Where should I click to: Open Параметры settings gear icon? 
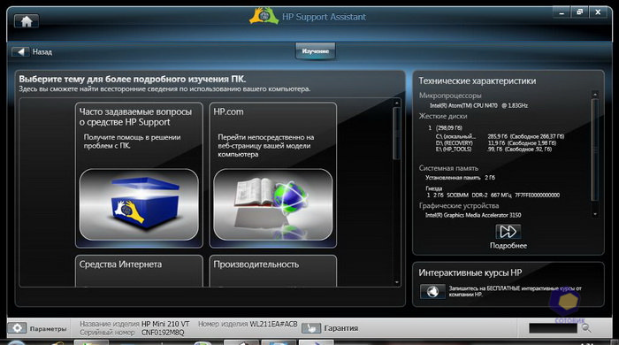coord(17,328)
